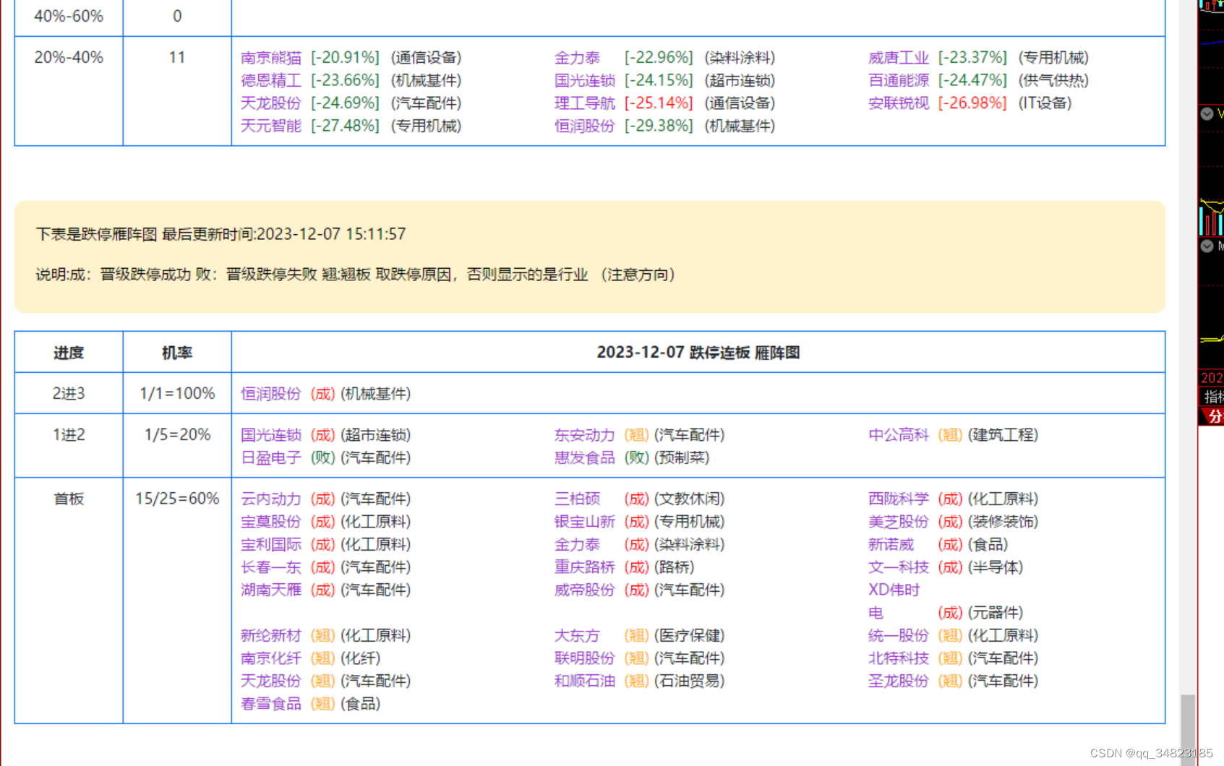Image resolution: width=1224 pixels, height=766 pixels.
Task: Open the 宝利国际 stock link
Action: coord(270,545)
